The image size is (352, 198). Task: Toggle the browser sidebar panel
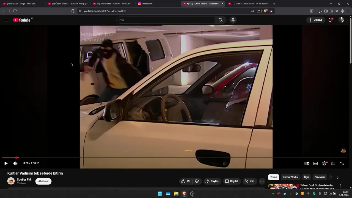point(326,11)
